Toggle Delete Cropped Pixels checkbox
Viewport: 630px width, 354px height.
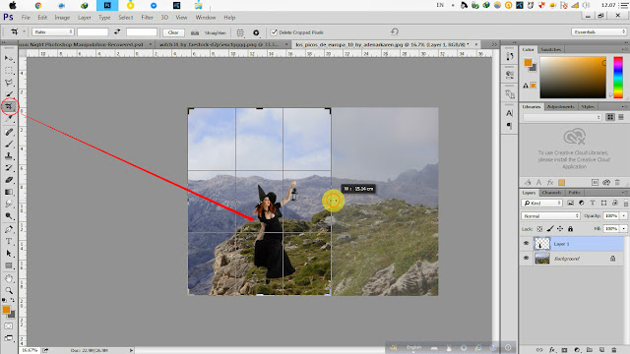pos(274,32)
